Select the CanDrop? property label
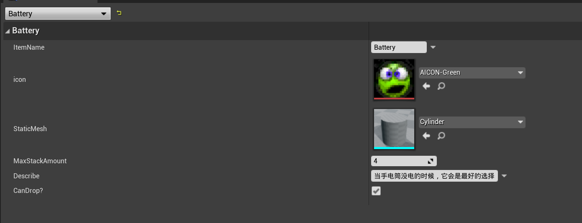This screenshot has width=582, height=223. click(x=28, y=190)
